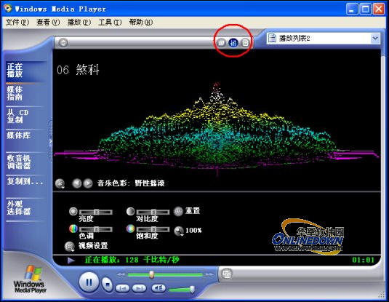Adjust the 亮度 brightness slider
Image resolution: width=389 pixels, height=302 pixels.
(x=96, y=212)
